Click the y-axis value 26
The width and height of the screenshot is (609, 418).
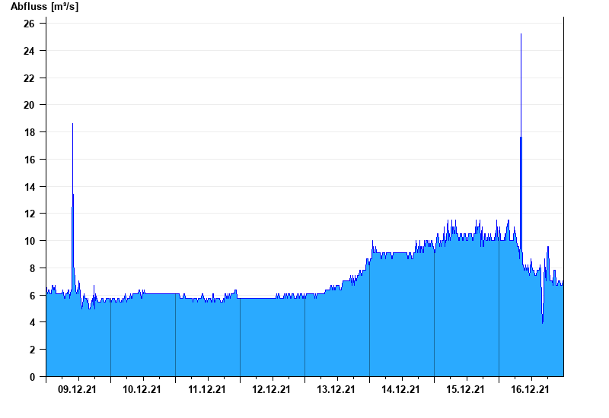click(29, 24)
